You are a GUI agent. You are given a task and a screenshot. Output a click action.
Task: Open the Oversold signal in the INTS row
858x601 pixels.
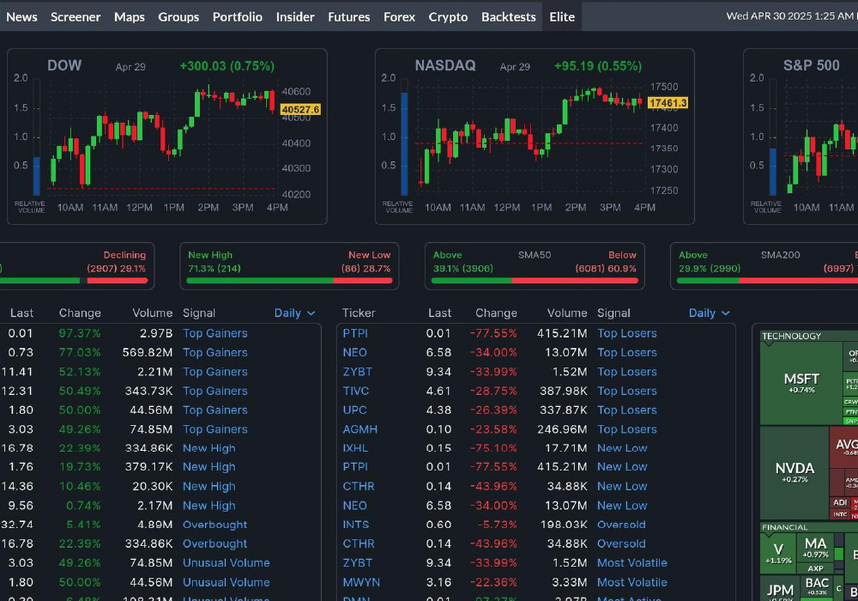tap(621, 525)
